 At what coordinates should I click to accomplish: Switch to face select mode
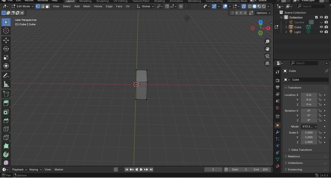pos(47,7)
